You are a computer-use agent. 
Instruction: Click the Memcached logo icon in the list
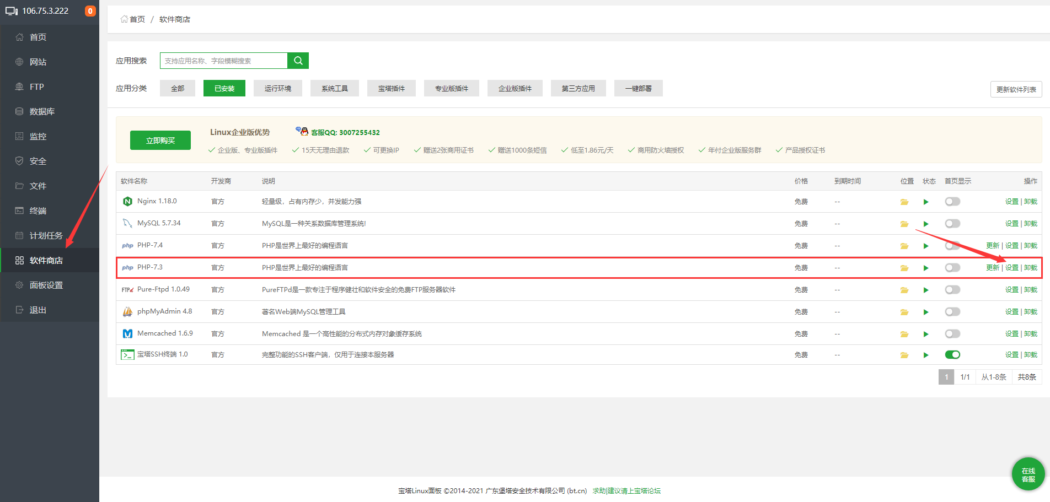[x=127, y=333]
